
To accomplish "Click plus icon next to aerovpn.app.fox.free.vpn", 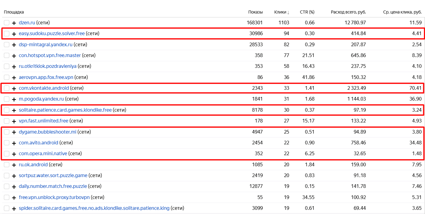I will 14,77.
